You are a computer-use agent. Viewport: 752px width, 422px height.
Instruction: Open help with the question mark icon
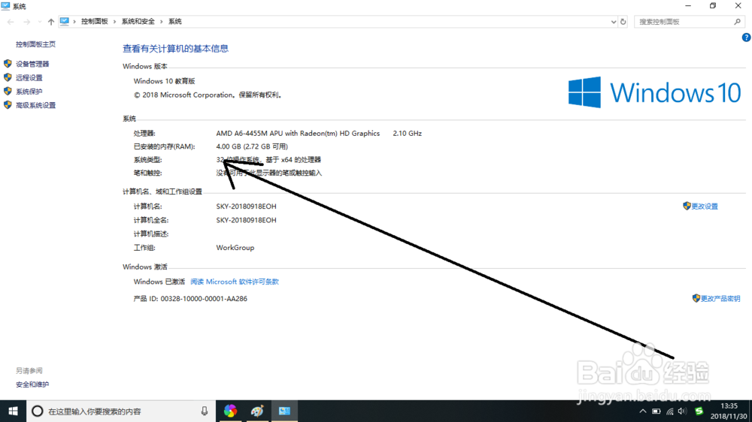coord(746,38)
